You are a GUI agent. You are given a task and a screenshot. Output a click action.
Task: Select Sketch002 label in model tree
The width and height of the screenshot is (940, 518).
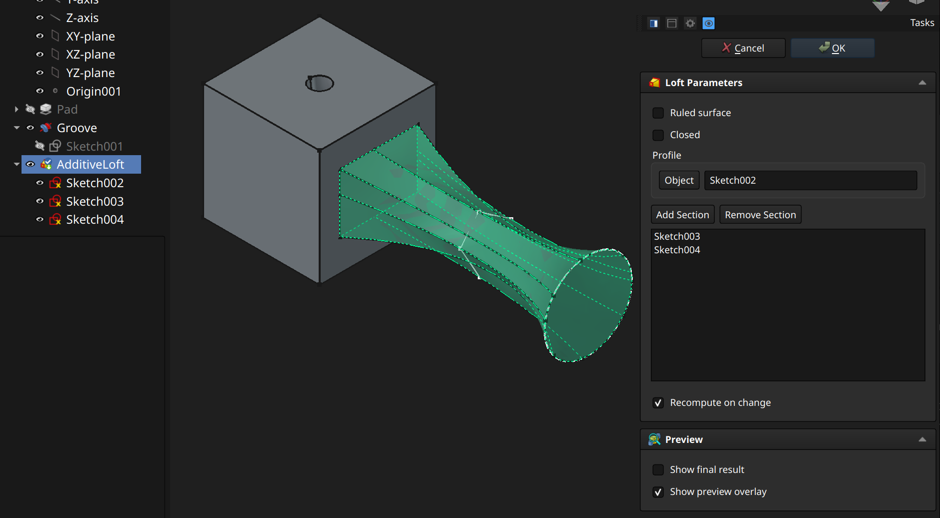click(95, 183)
